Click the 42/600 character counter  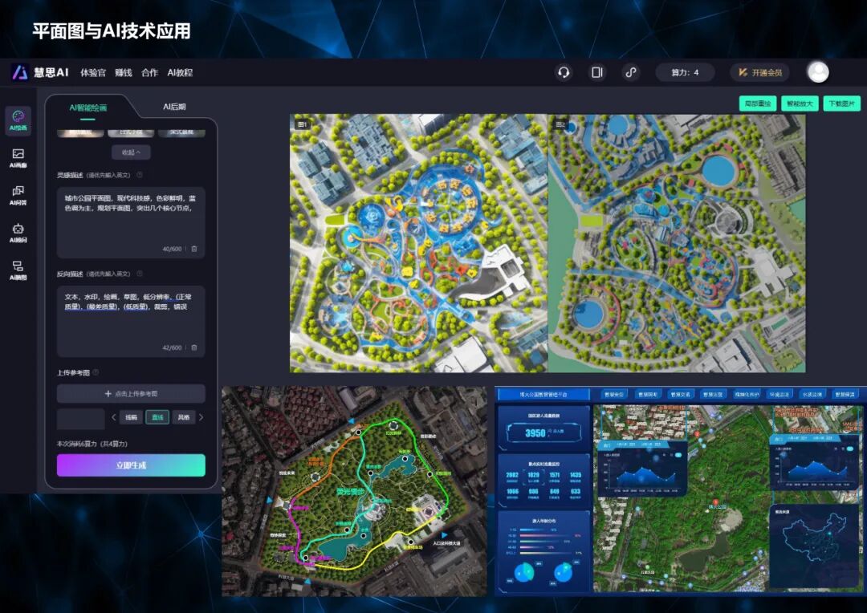(172, 347)
